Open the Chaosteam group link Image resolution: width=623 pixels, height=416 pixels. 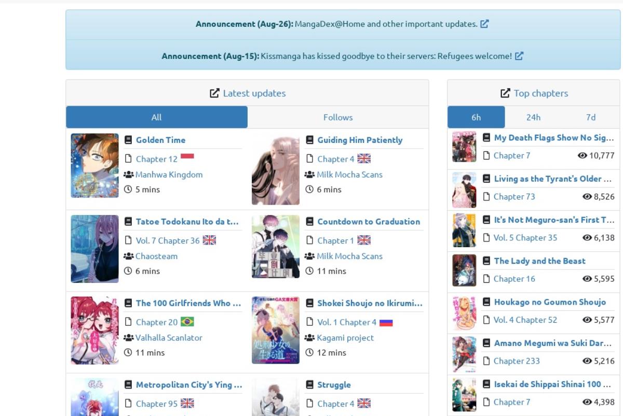pos(156,256)
